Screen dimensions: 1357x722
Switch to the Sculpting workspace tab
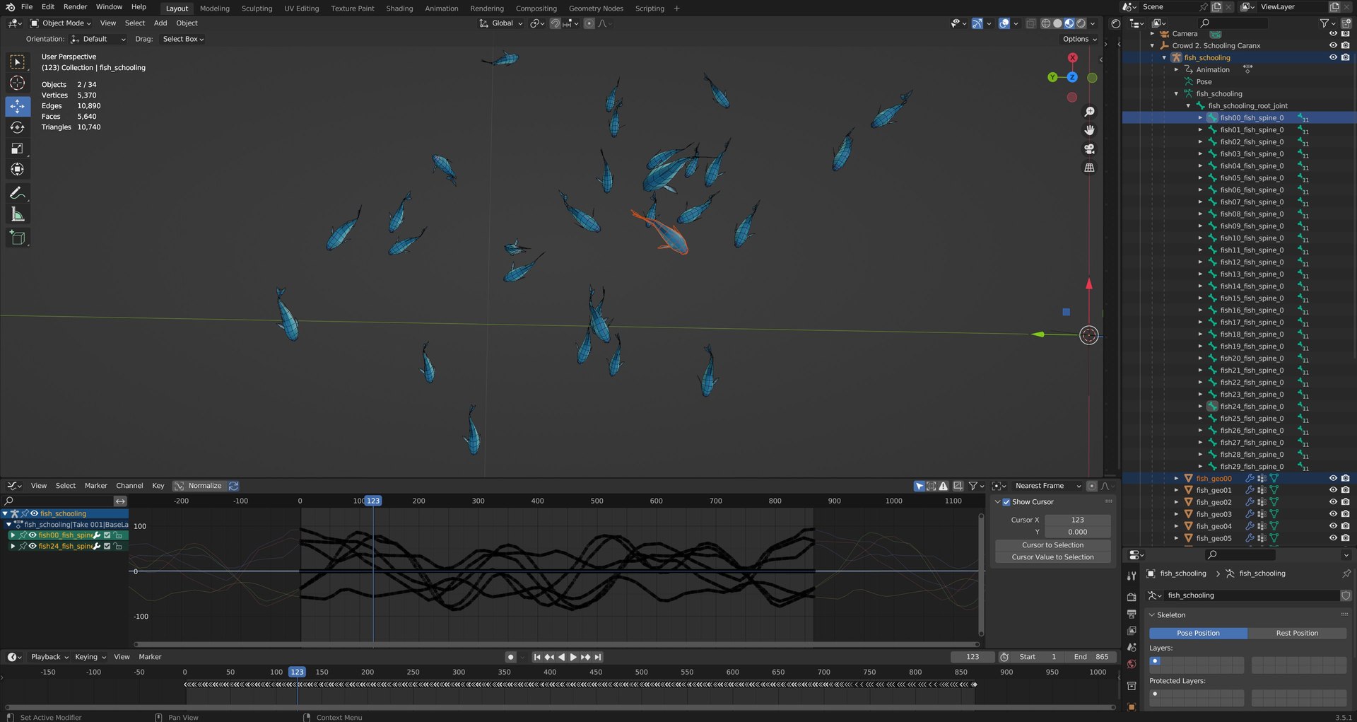257,8
